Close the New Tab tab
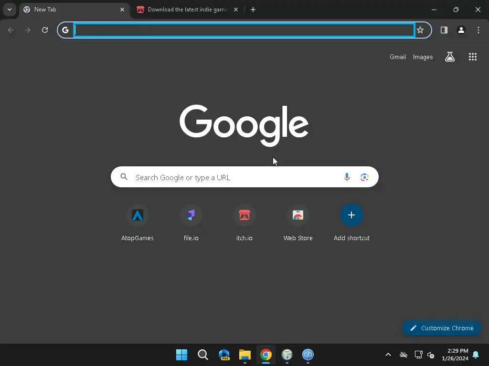The width and height of the screenshot is (489, 366). point(122,10)
